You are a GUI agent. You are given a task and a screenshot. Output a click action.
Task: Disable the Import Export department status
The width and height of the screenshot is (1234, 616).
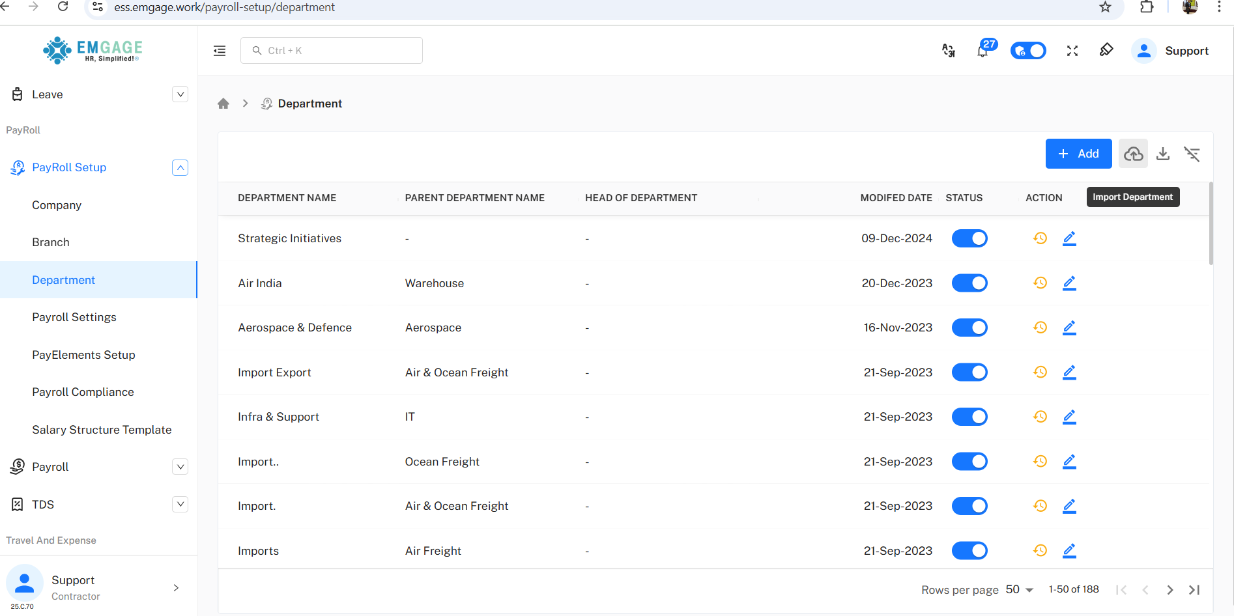969,372
